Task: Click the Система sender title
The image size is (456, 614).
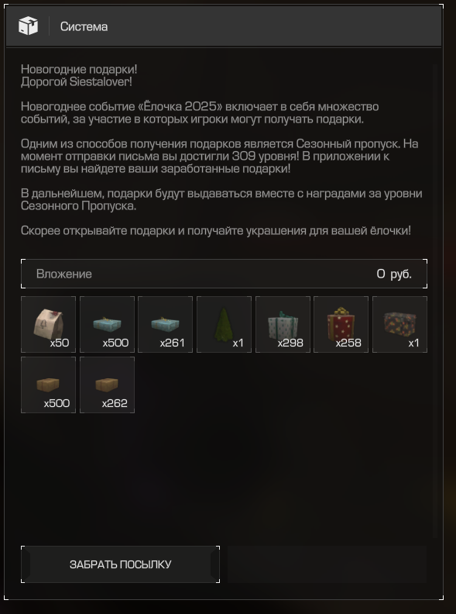Action: [x=84, y=26]
